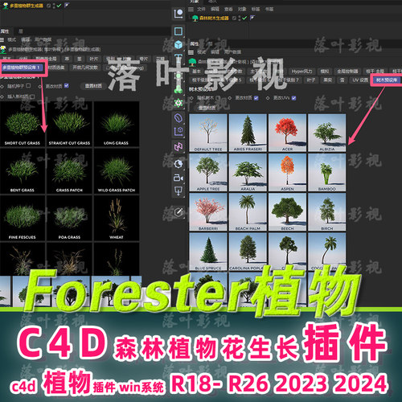
Task: Click tag icon beside forest tree generator object
Action: pos(252,18)
